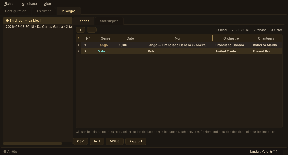The image size is (288, 155).
Task: Generate the Rapport
Action: tap(136, 141)
